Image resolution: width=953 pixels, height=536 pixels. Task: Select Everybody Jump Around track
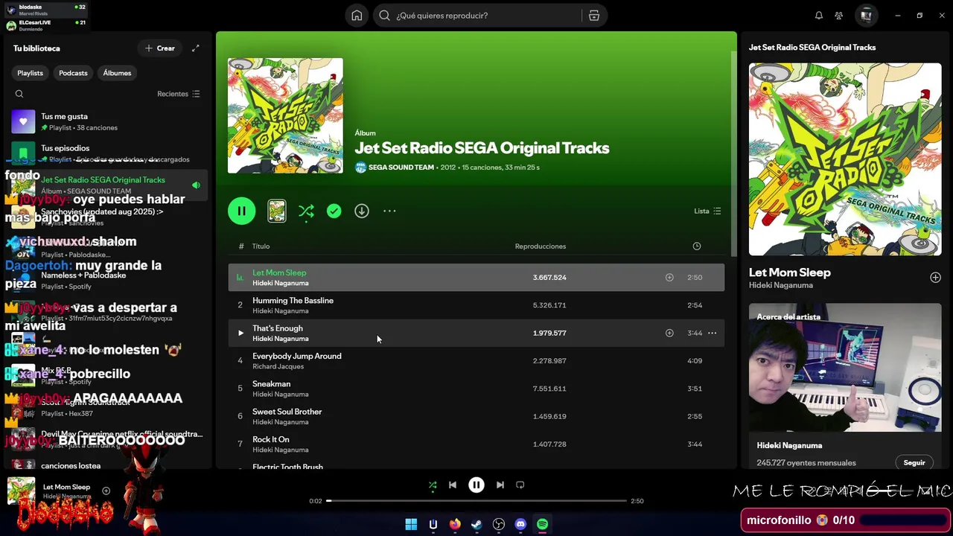click(476, 361)
